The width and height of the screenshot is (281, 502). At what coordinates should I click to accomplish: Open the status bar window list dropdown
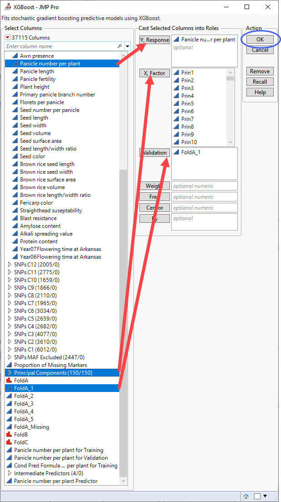265,496
